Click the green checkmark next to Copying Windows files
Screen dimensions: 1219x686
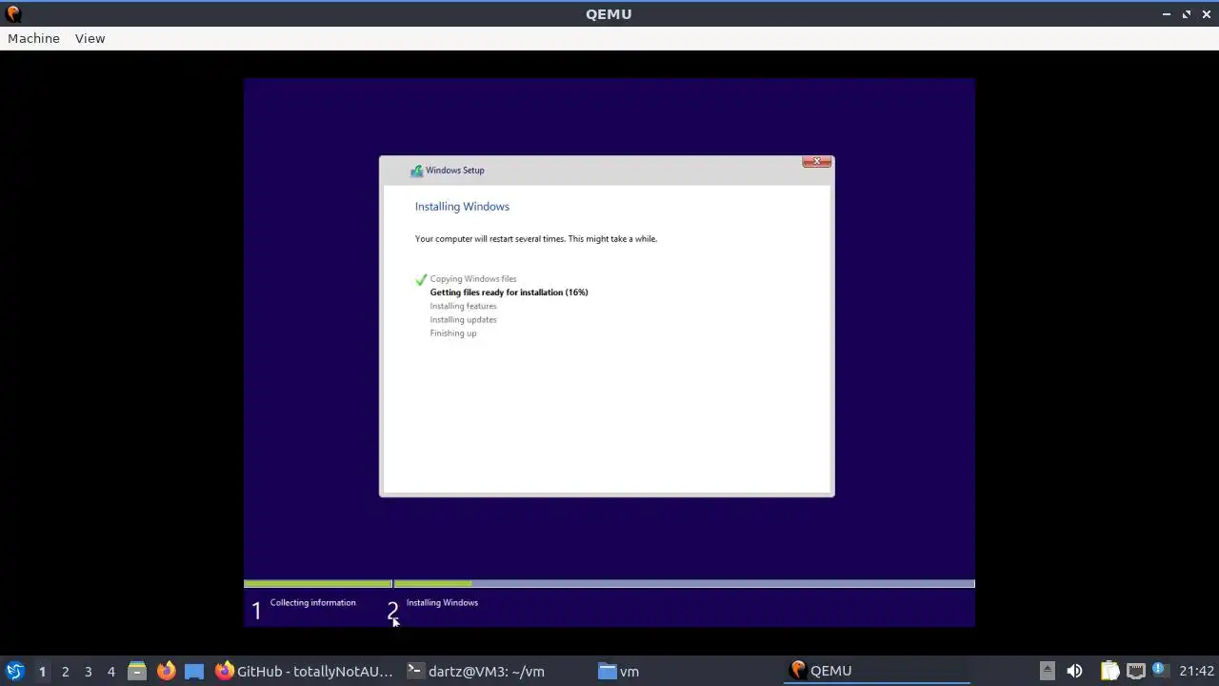[421, 280]
